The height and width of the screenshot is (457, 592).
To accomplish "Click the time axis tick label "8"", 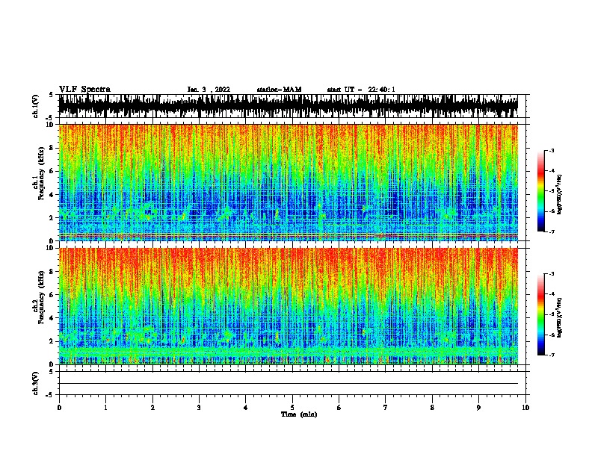I will pyautogui.click(x=432, y=408).
